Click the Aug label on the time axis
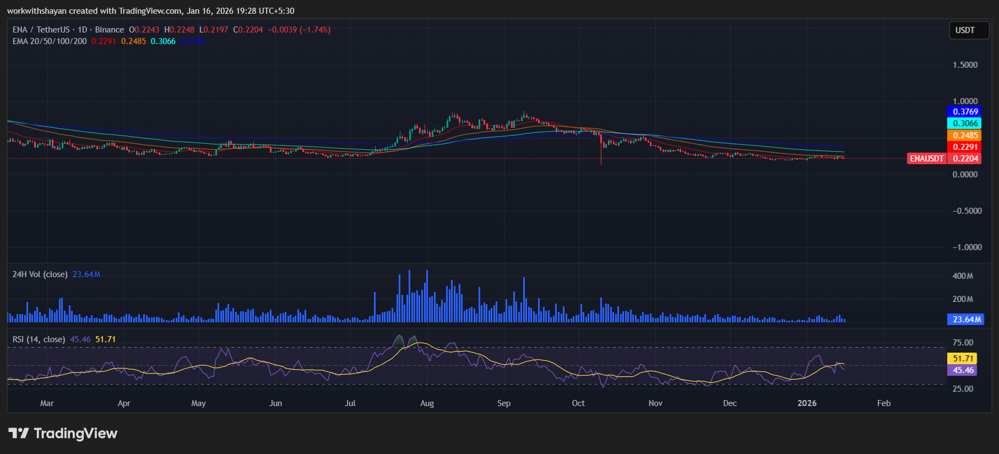Viewport: 999px width, 454px height. point(427,403)
